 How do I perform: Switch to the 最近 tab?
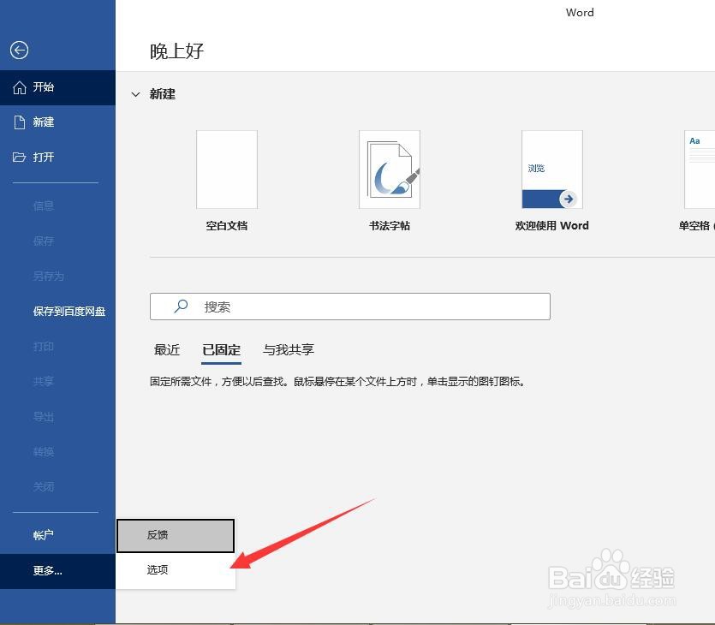[167, 349]
